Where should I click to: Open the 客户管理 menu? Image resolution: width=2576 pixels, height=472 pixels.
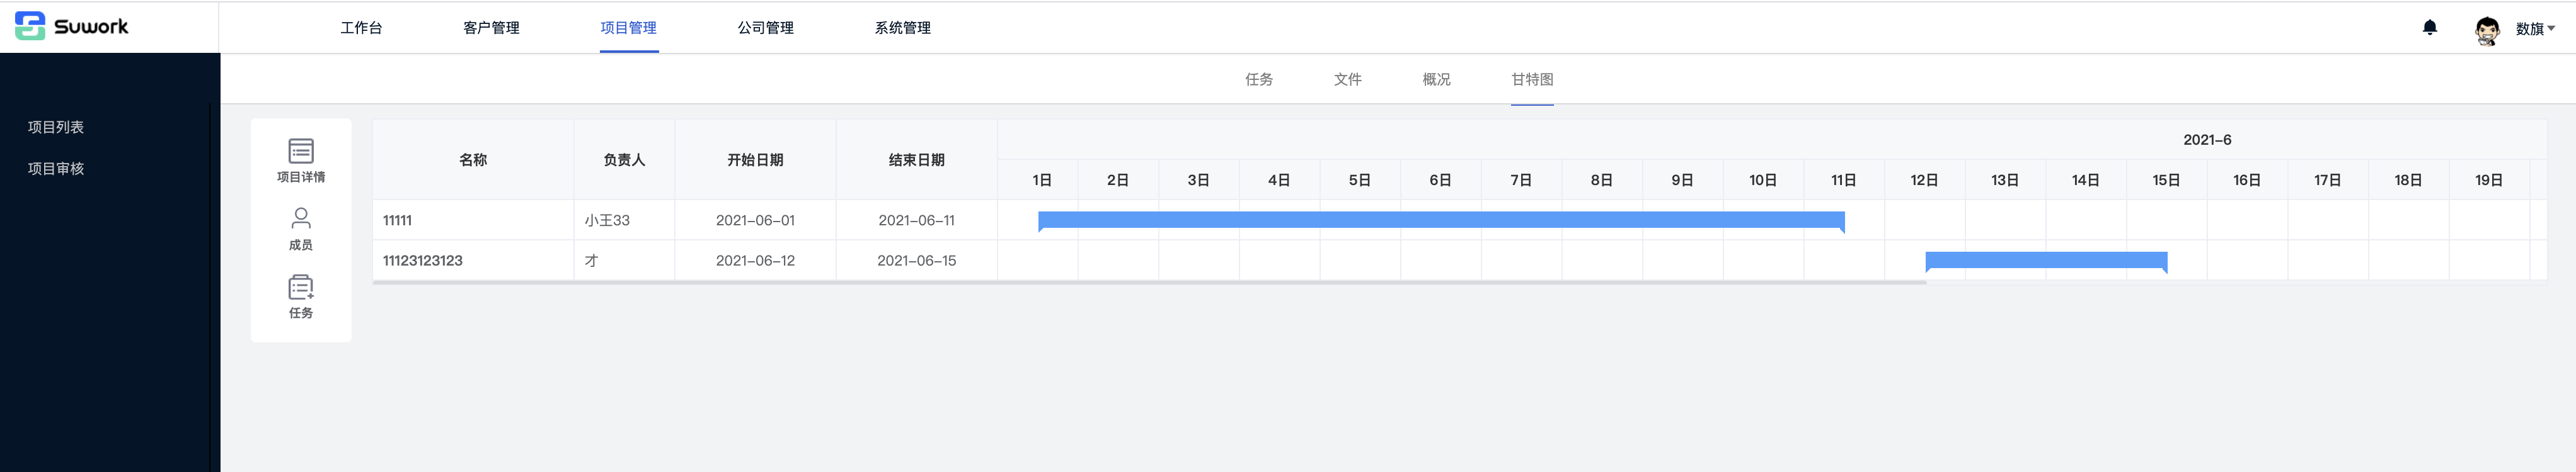[491, 28]
